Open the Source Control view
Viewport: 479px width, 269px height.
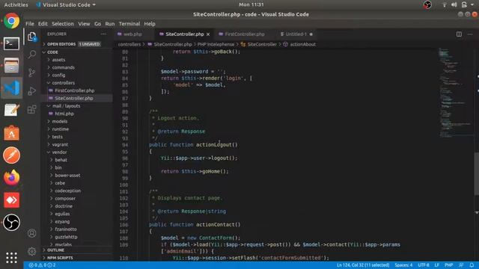click(31, 72)
